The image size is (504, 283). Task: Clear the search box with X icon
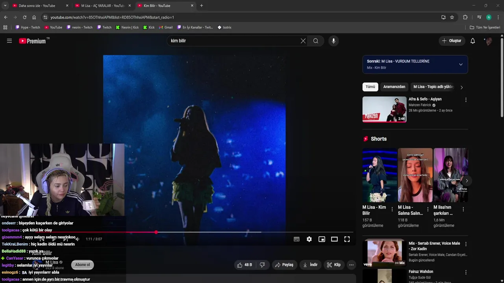click(303, 41)
